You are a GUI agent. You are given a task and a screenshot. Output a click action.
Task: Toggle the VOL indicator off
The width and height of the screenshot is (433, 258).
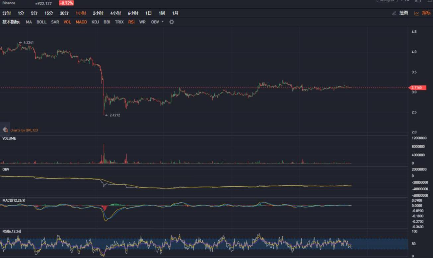(x=67, y=22)
